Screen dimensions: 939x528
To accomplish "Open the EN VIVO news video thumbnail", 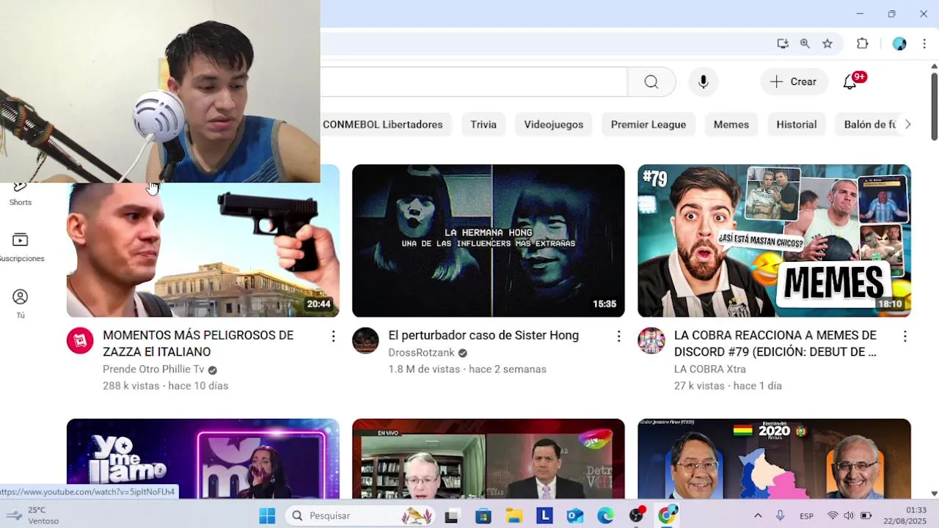I will [x=489, y=459].
